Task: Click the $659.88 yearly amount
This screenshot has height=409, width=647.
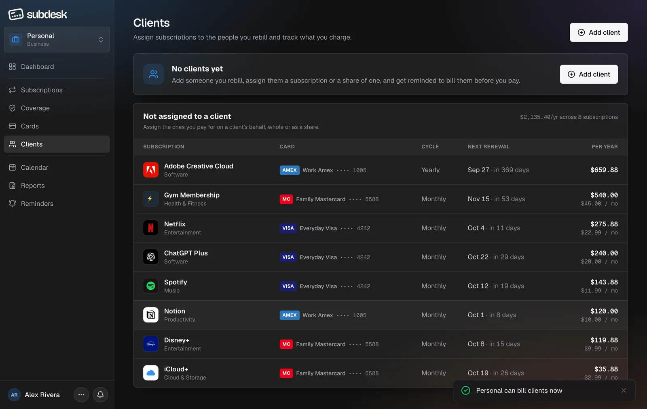Action: point(604,170)
